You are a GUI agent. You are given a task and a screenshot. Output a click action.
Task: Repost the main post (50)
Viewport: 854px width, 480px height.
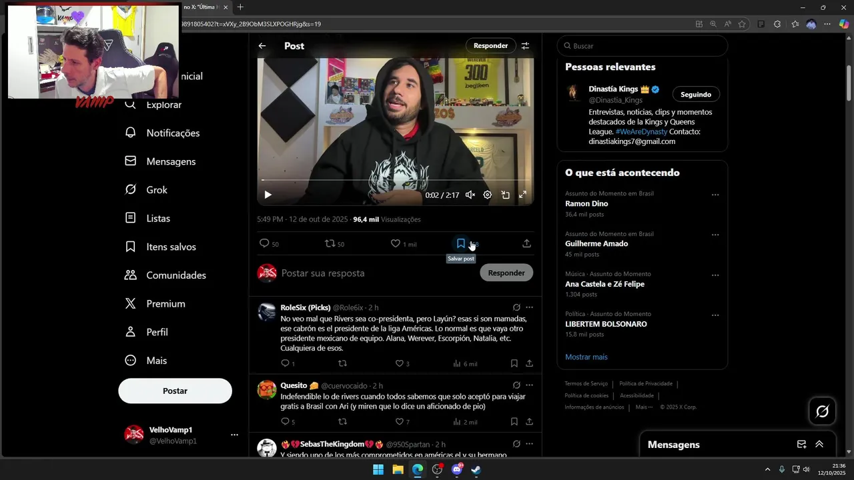(334, 244)
